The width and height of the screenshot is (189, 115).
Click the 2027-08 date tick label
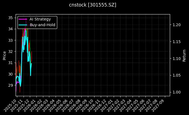(x=152, y=106)
